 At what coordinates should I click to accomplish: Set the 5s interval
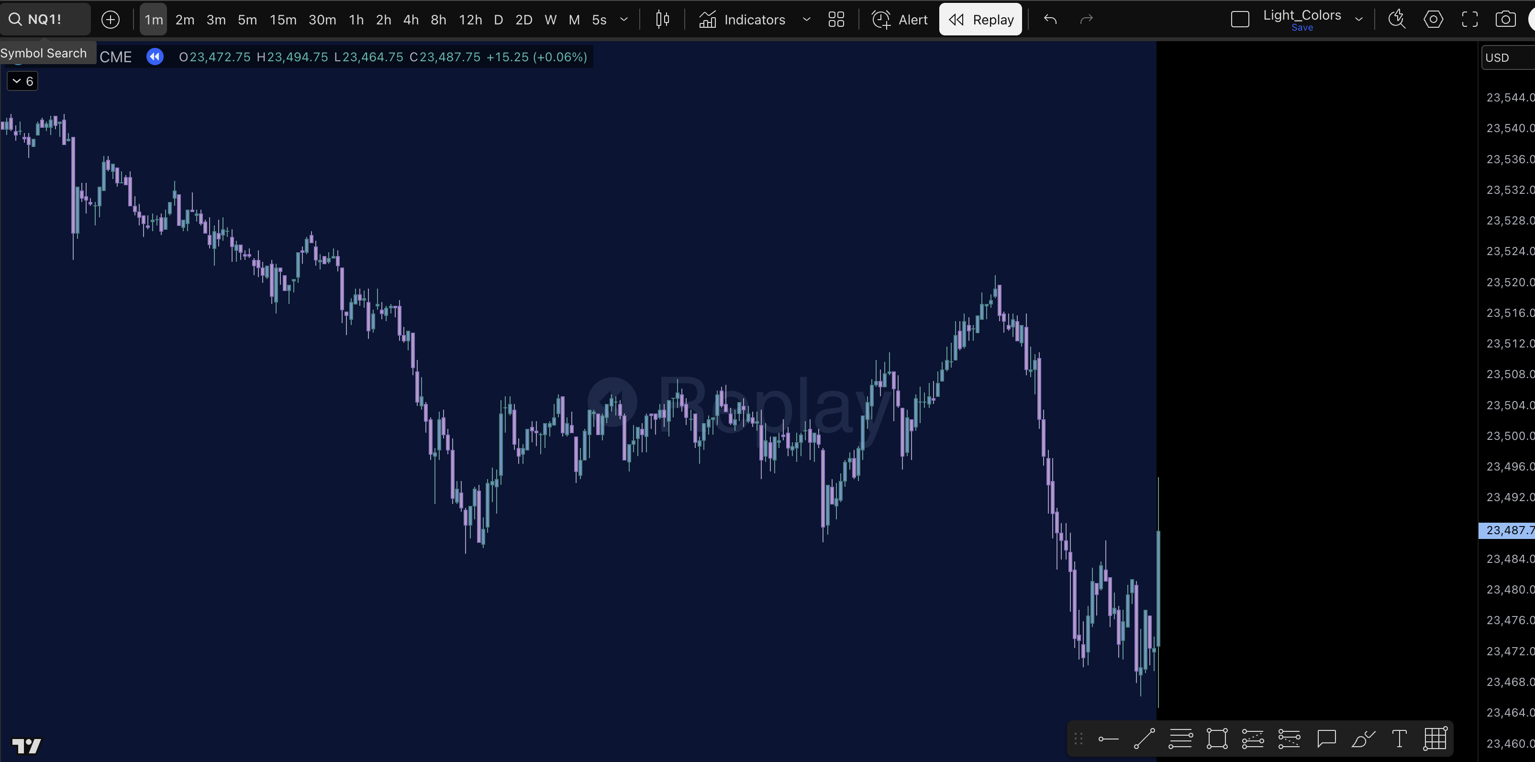599,20
